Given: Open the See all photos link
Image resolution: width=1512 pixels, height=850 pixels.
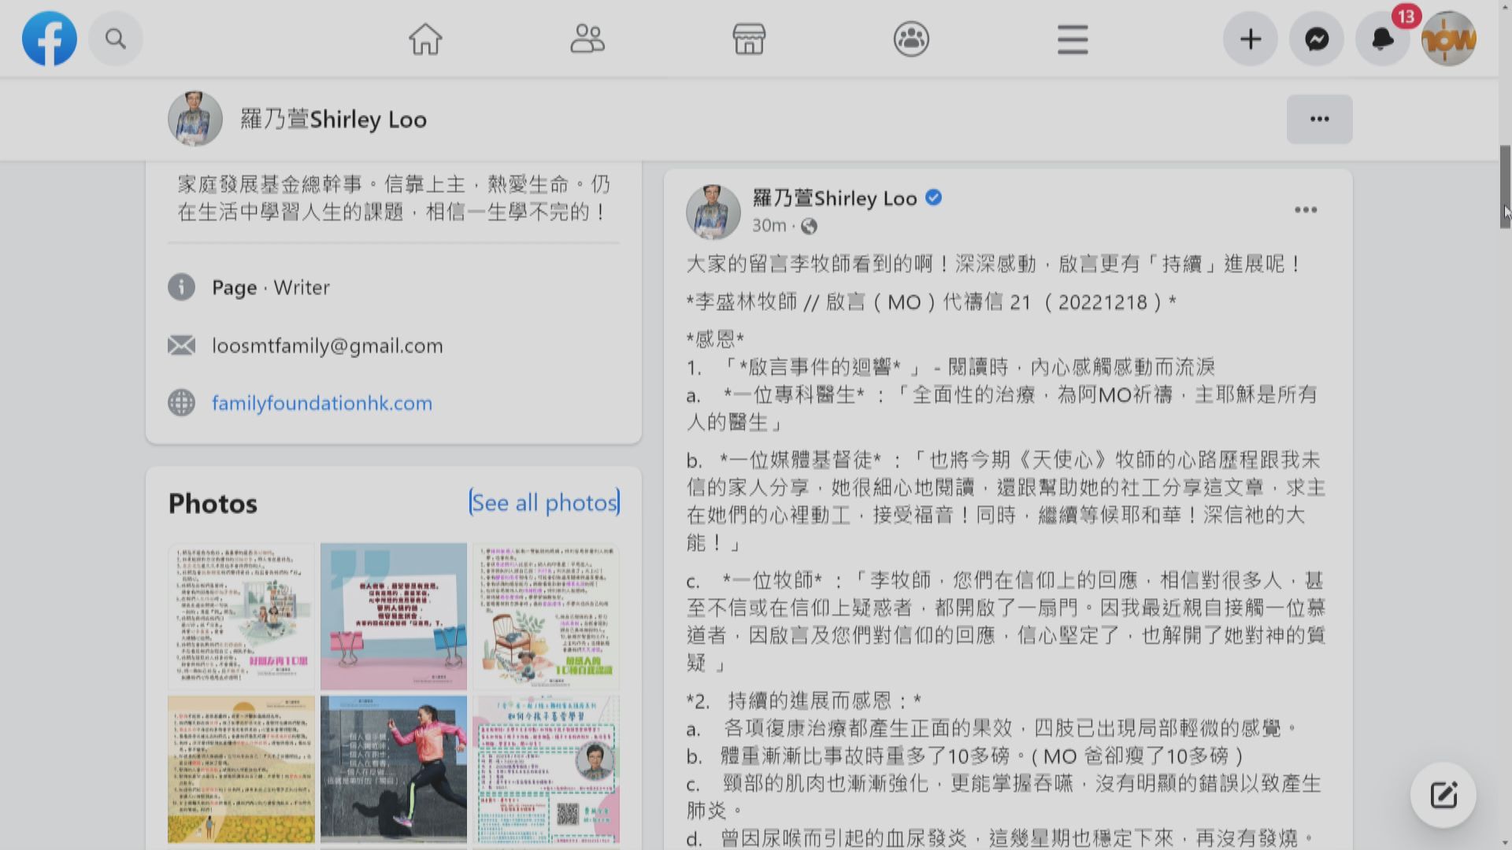Looking at the screenshot, I should 544,502.
